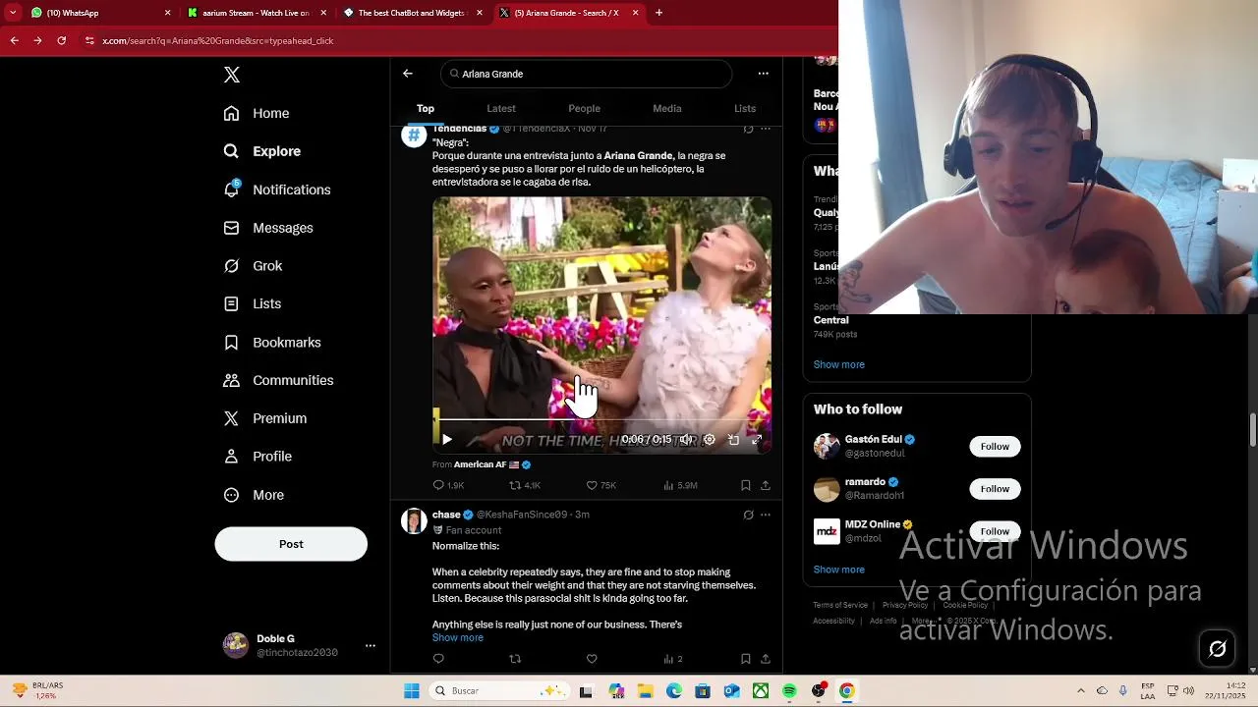Like chase's post
Image resolution: width=1258 pixels, height=707 pixels.
point(592,659)
